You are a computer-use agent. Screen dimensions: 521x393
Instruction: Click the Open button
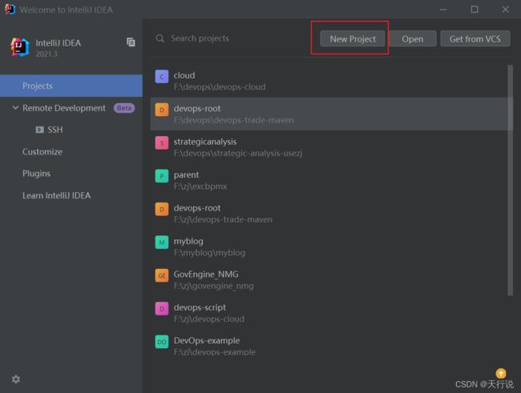click(413, 39)
